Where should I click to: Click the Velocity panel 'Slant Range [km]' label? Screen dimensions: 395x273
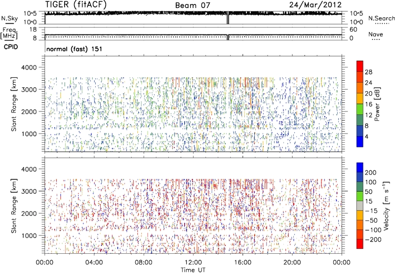coord(14,206)
